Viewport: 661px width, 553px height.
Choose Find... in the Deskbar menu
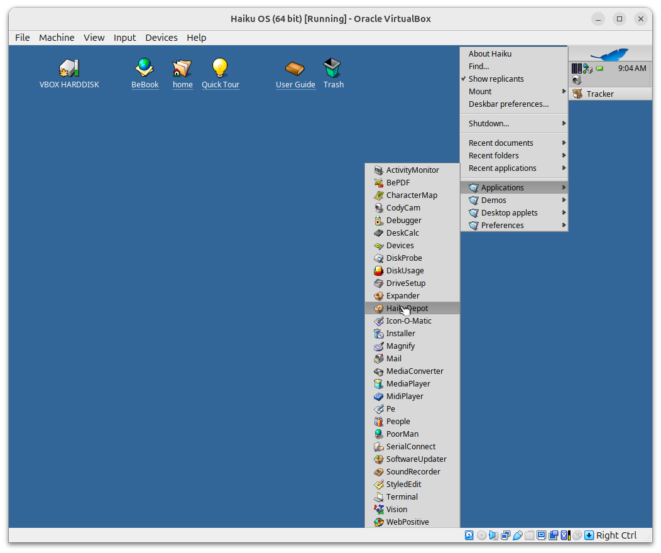click(x=514, y=66)
